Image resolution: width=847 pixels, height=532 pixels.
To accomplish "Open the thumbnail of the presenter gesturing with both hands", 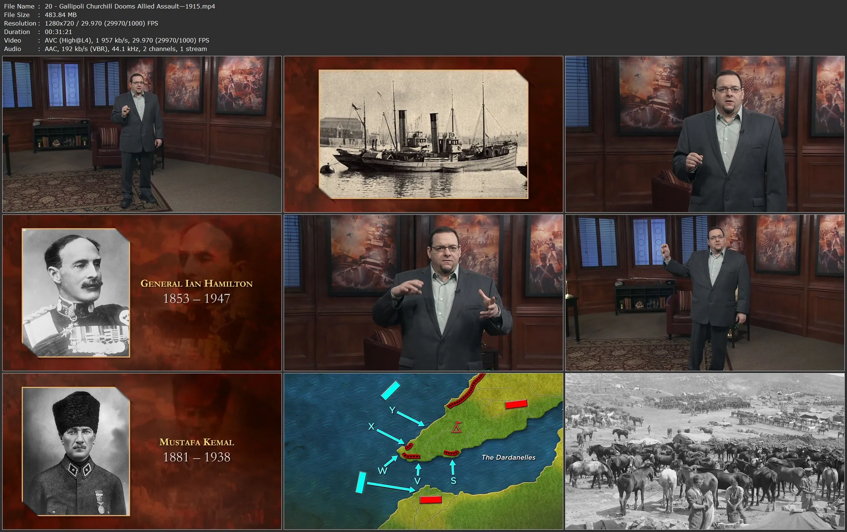I will click(x=423, y=293).
